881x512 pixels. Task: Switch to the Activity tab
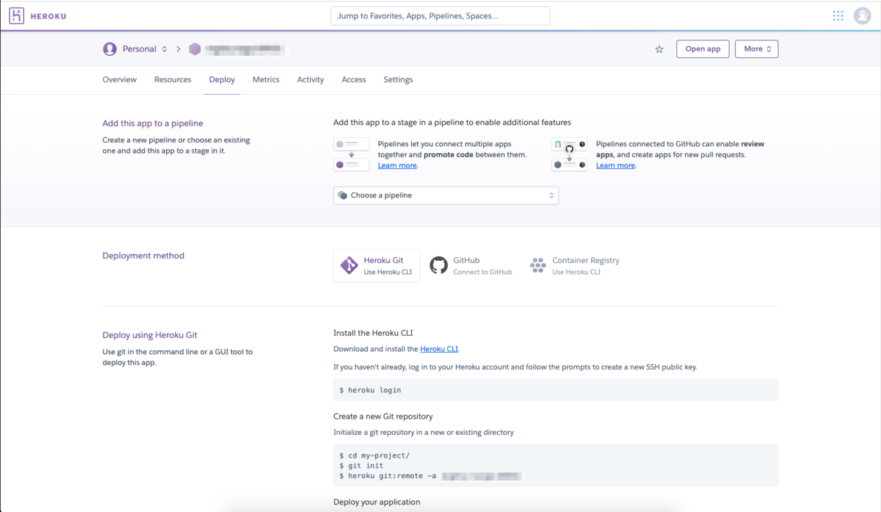point(311,79)
